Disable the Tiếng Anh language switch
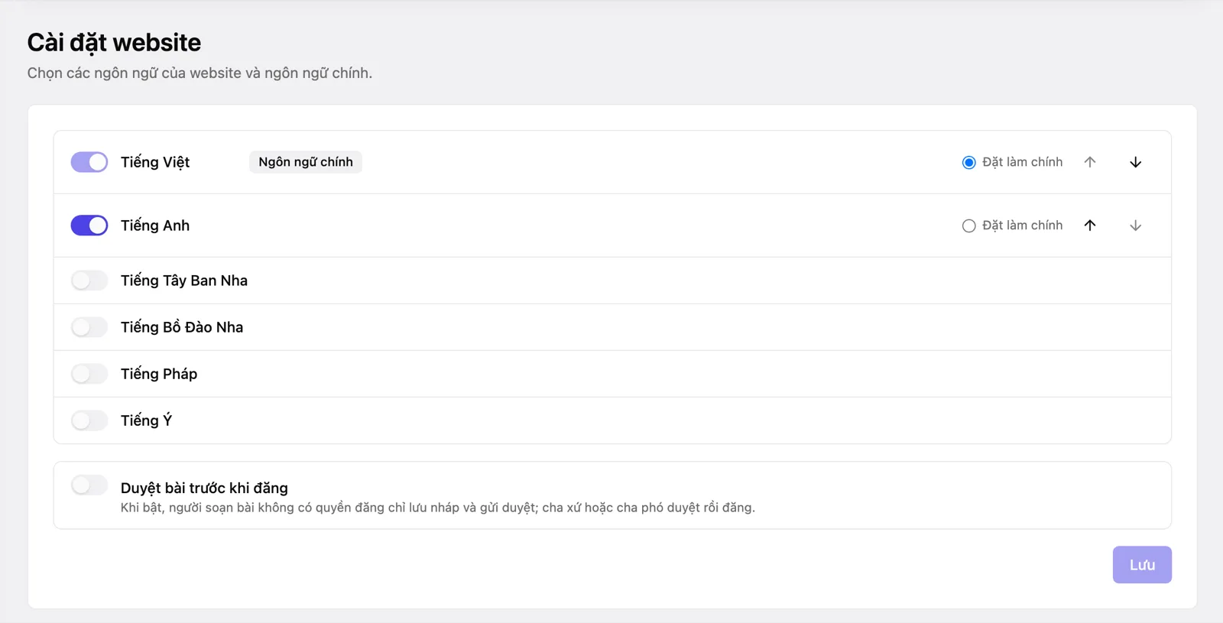The height and width of the screenshot is (623, 1223). [89, 226]
